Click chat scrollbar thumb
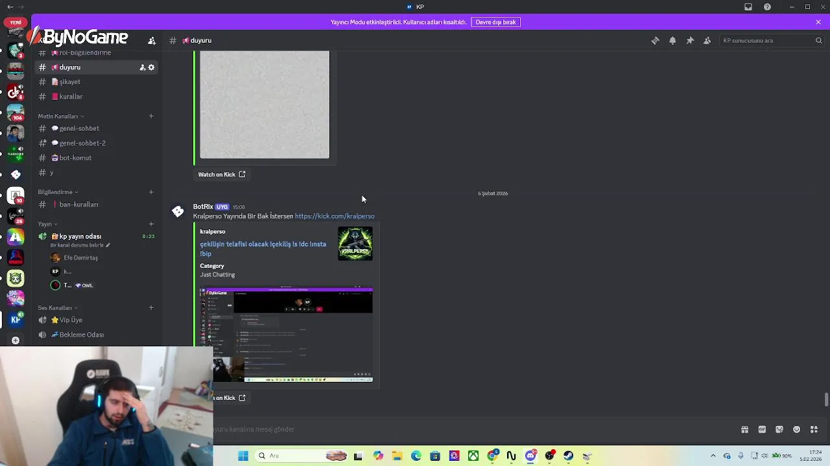The height and width of the screenshot is (466, 830). (826, 399)
